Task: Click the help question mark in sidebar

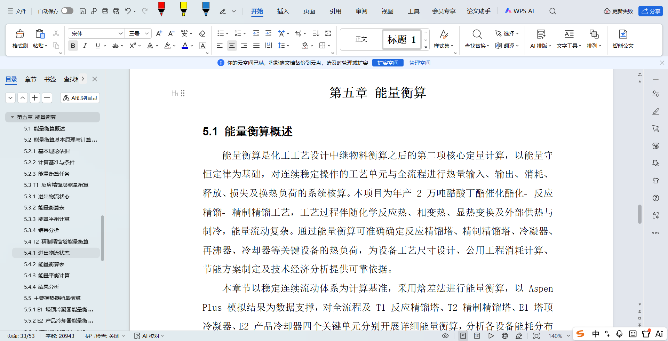Action: coord(656,198)
